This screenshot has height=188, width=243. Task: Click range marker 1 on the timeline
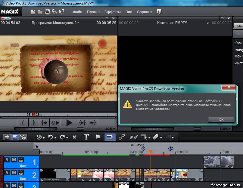[x=143, y=149]
